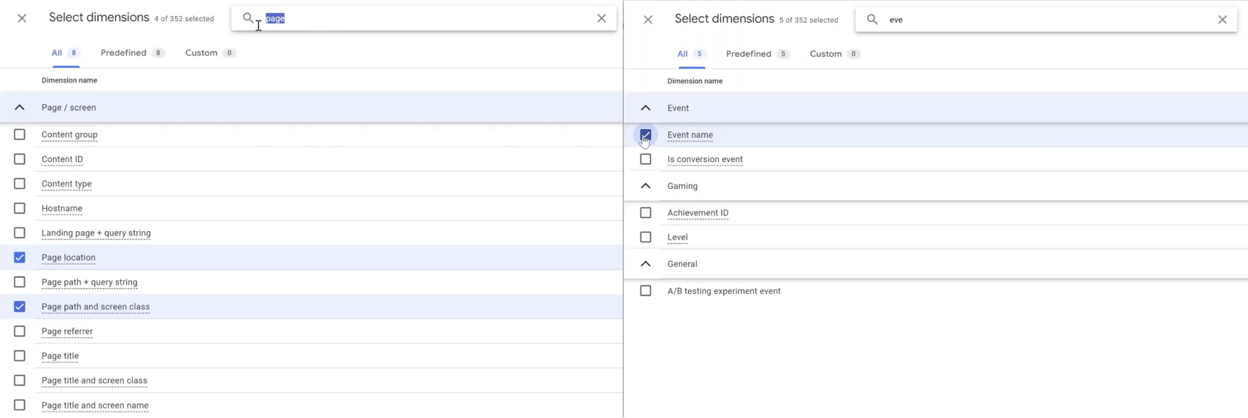
Task: Check Landing page + query string checkbox
Action: point(20,233)
